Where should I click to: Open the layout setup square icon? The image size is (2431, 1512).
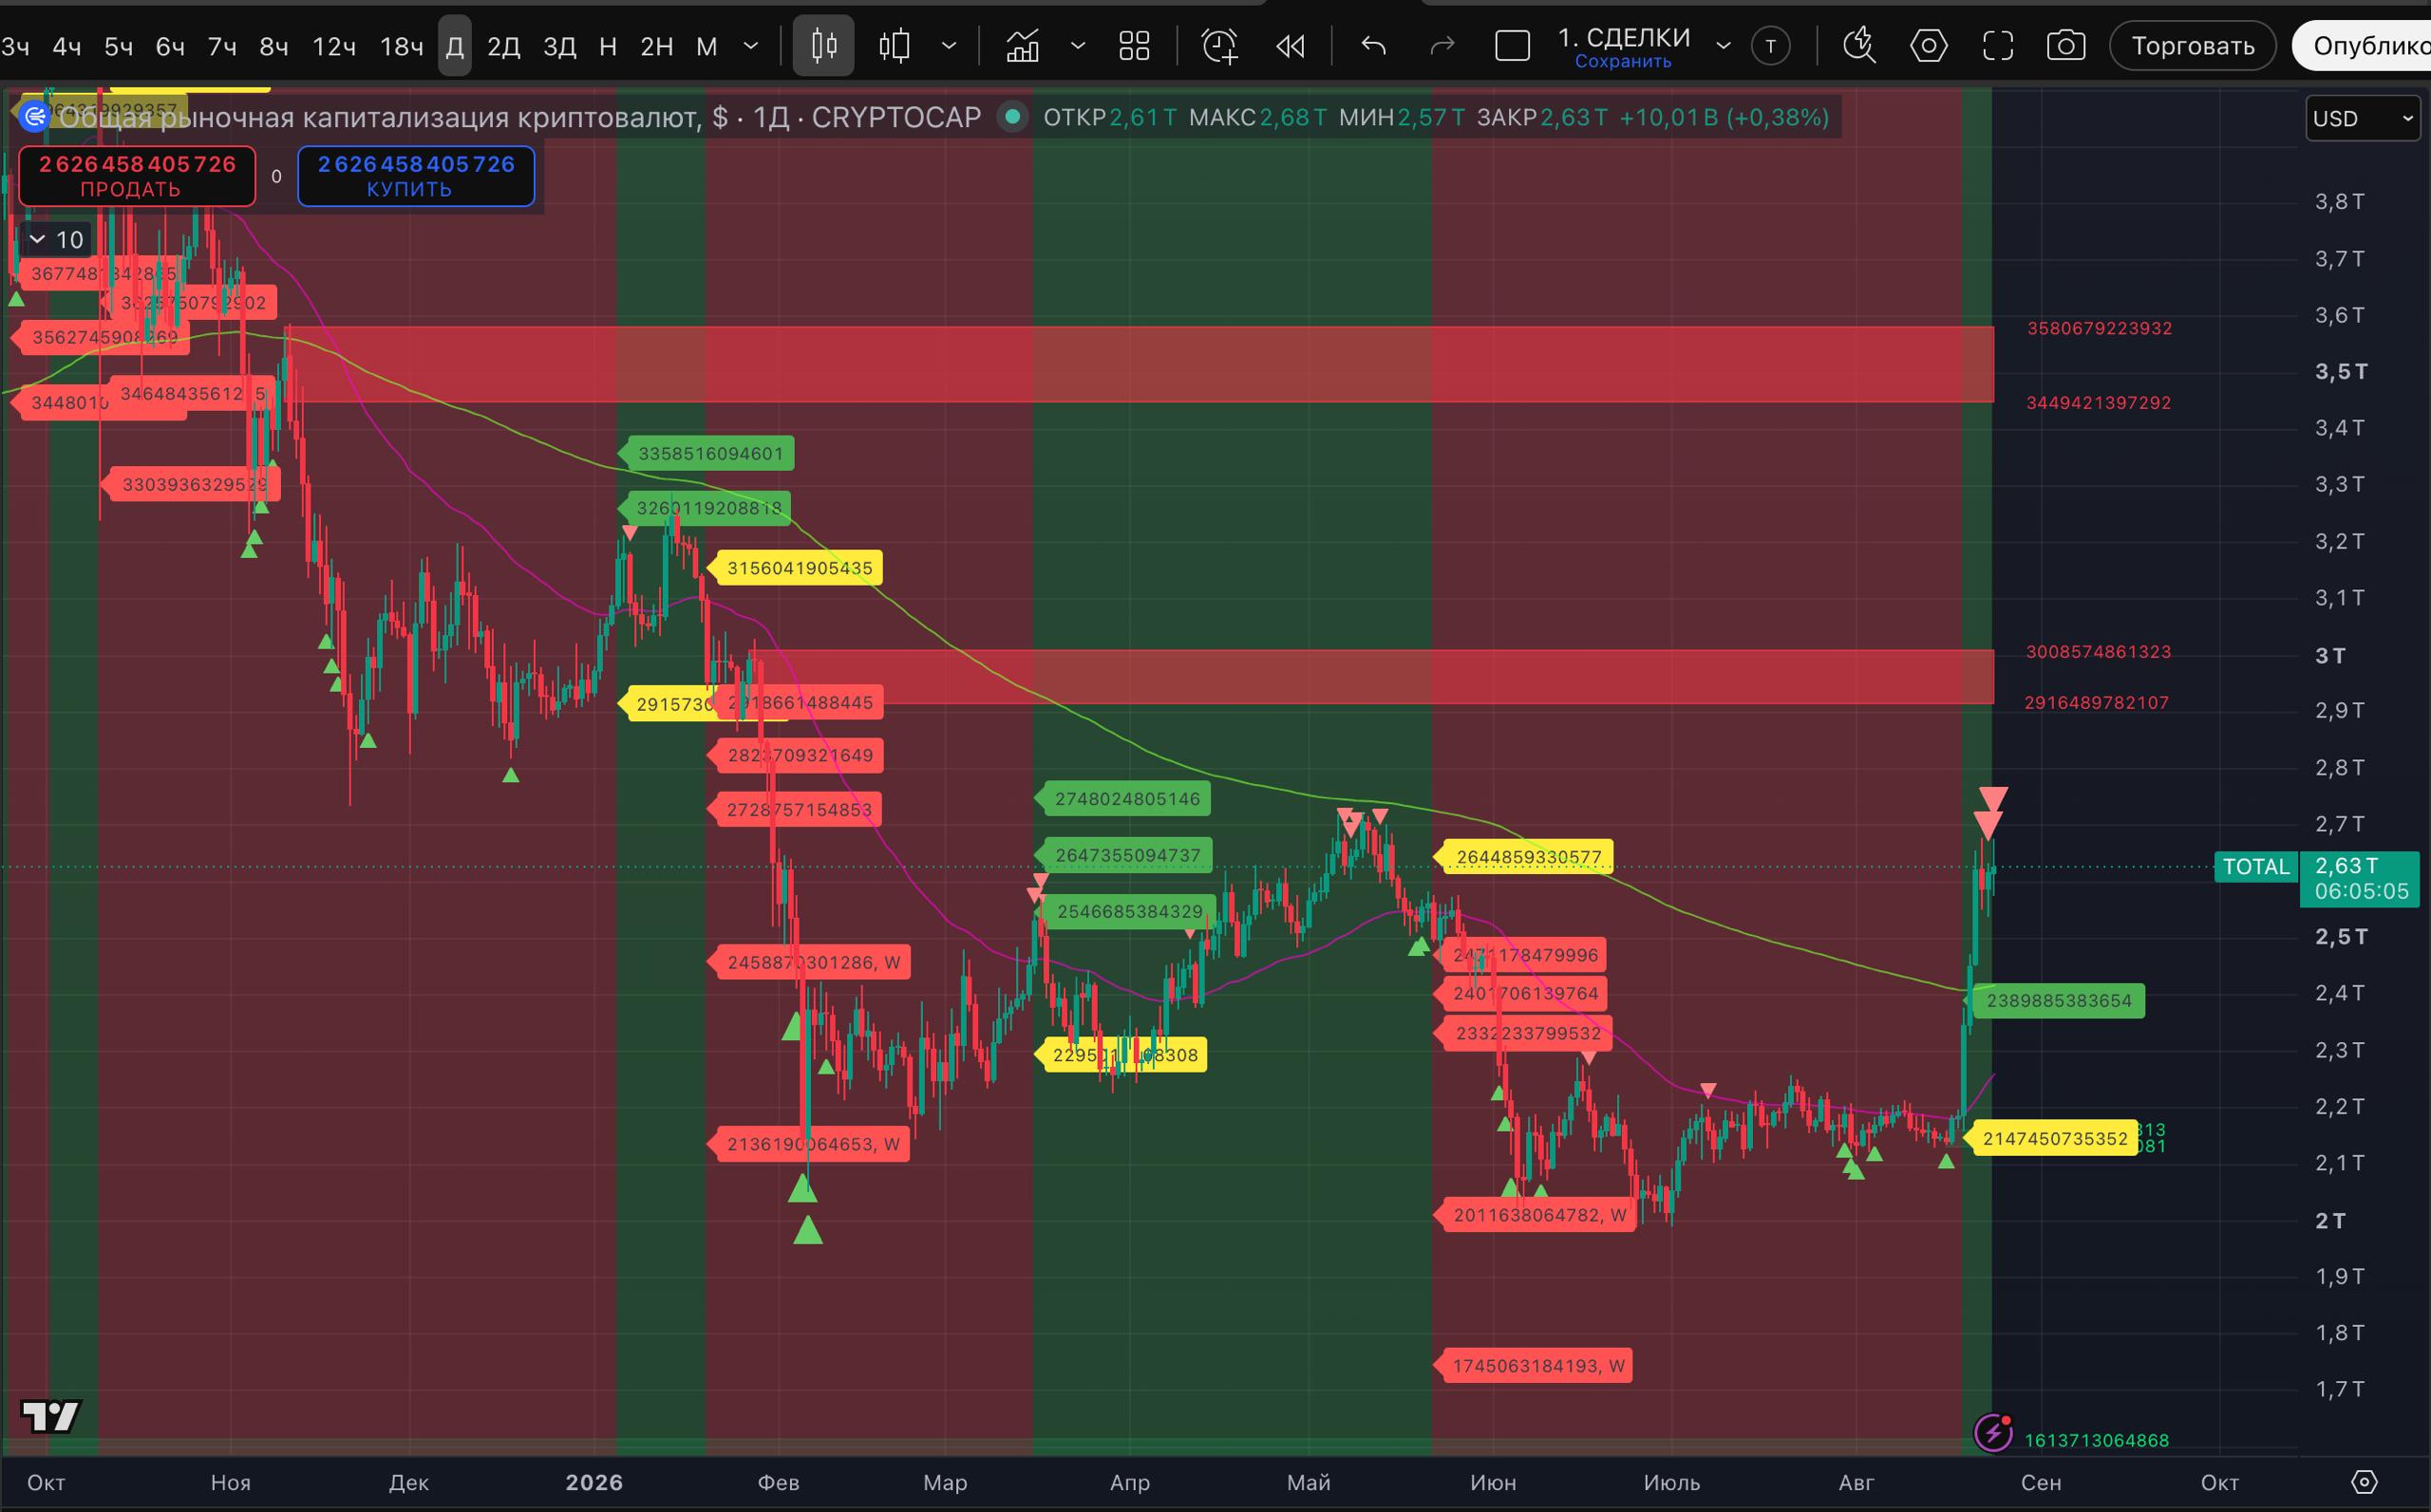click(x=1512, y=46)
